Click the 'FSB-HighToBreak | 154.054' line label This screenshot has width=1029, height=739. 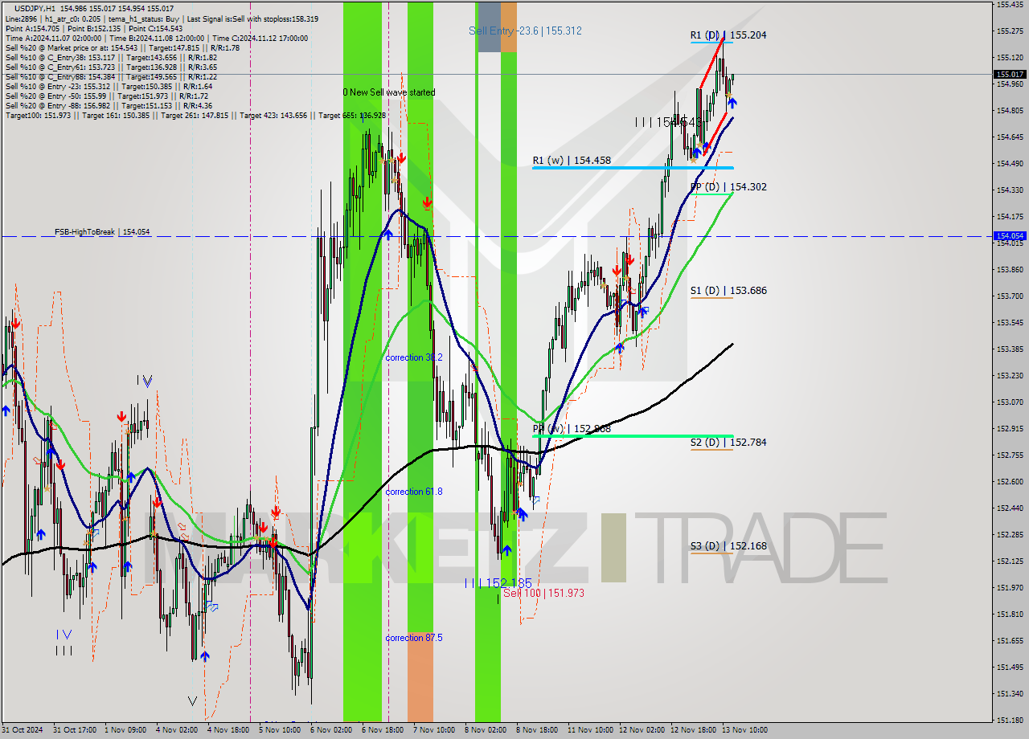coord(102,232)
